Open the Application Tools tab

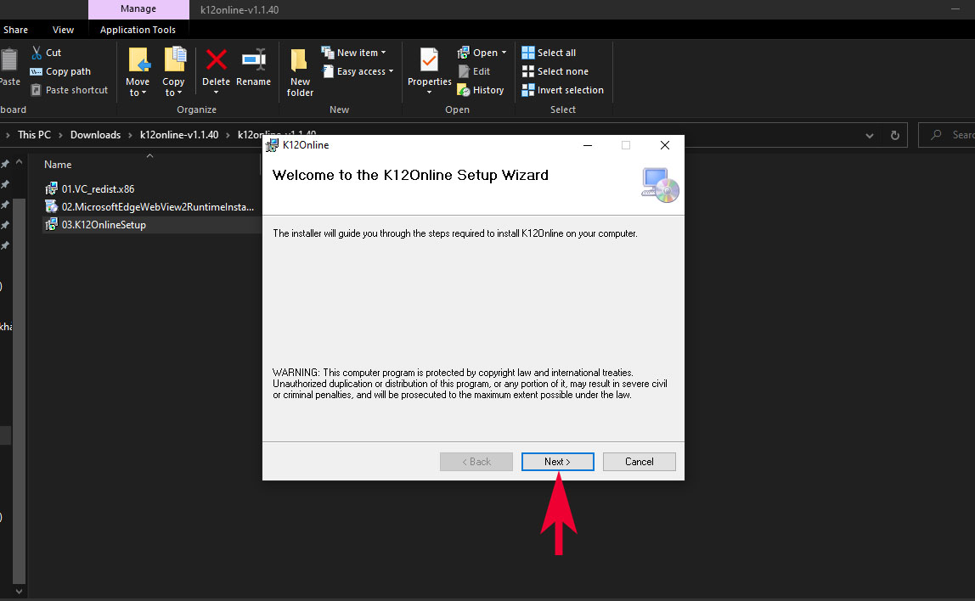(x=138, y=30)
